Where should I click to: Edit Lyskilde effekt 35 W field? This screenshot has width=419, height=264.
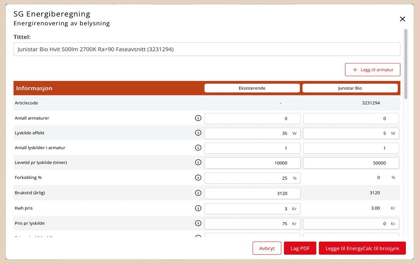(252, 133)
